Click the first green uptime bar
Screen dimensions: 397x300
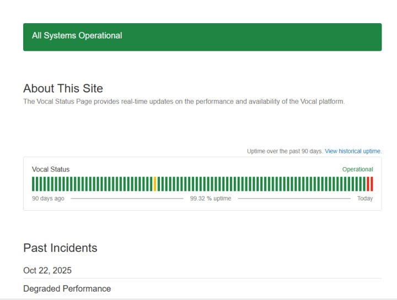point(33,184)
